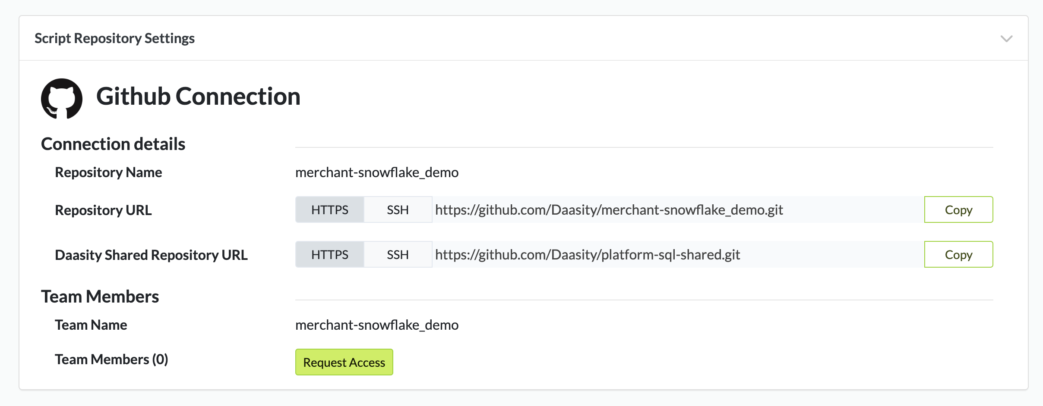Click the Script Repository Settings header title
The width and height of the screenshot is (1043, 406).
(114, 38)
